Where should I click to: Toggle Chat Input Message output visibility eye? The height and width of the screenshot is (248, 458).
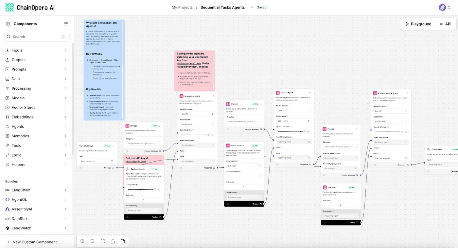click(x=80, y=168)
